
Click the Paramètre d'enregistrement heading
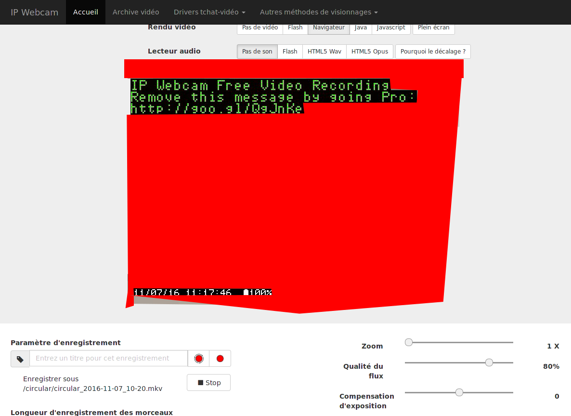click(65, 343)
